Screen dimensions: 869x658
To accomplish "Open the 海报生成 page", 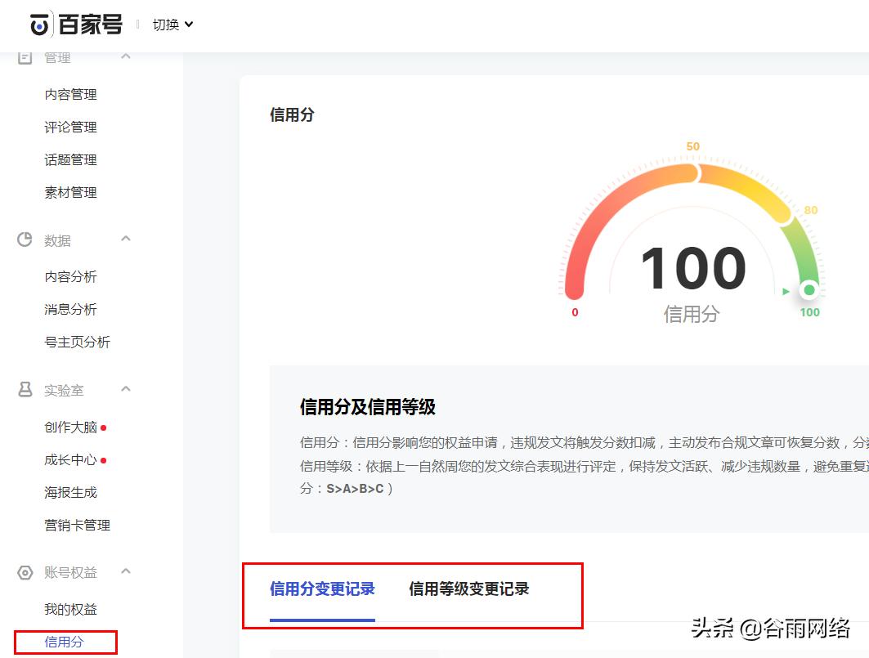I will tap(70, 492).
